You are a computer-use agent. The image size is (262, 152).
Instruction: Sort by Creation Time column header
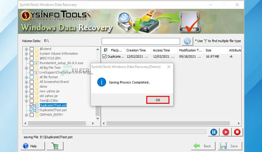[x=138, y=50]
